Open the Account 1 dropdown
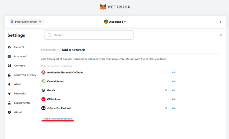Screen dimensions: 229x139 click(115, 22)
